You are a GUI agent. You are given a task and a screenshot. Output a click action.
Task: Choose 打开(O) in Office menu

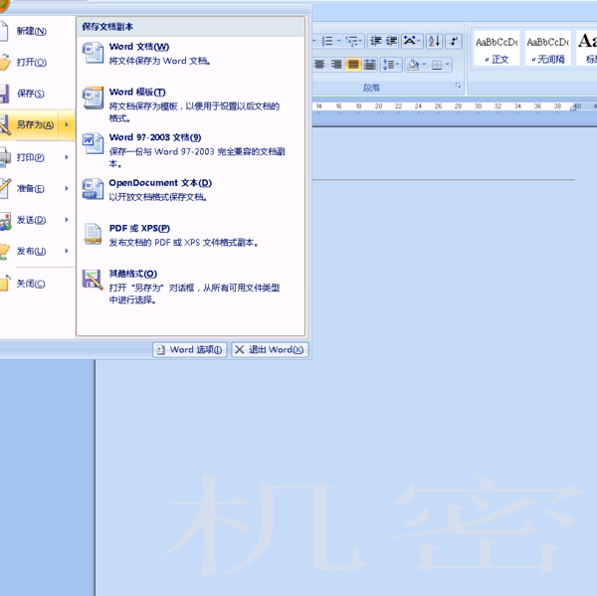[38, 62]
